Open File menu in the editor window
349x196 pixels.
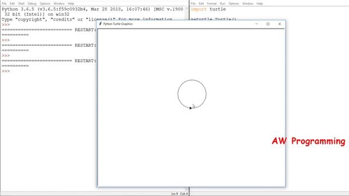click(x=193, y=4)
